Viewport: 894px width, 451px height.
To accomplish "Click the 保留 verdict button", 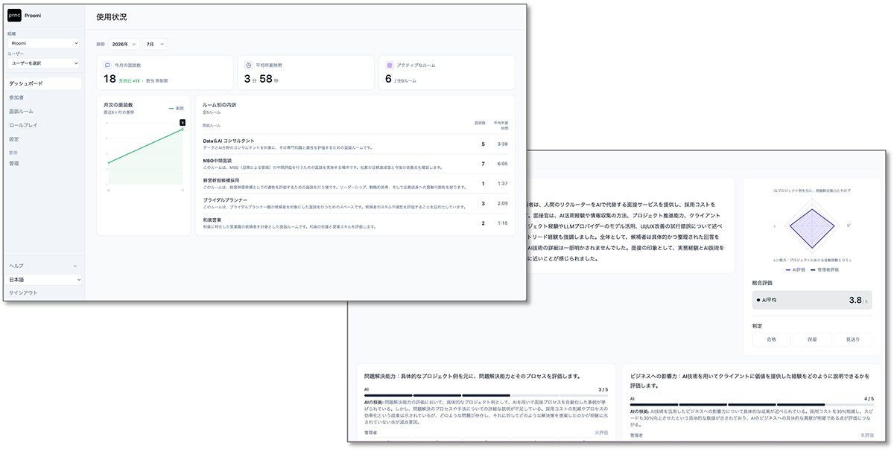I will [811, 339].
